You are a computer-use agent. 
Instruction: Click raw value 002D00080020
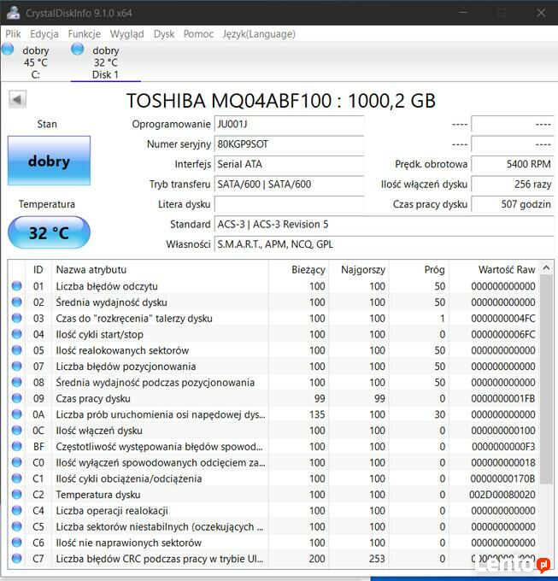click(x=502, y=495)
